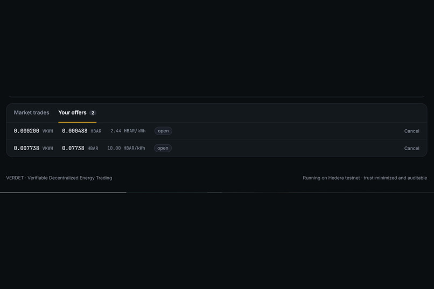The width and height of the screenshot is (434, 289).
Task: Select the 0.07738 HBAR value
Action: pyautogui.click(x=80, y=148)
